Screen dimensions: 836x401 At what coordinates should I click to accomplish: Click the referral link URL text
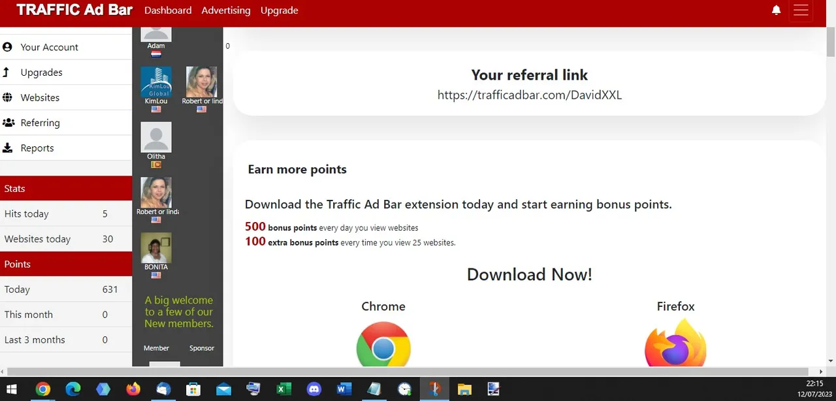click(530, 95)
